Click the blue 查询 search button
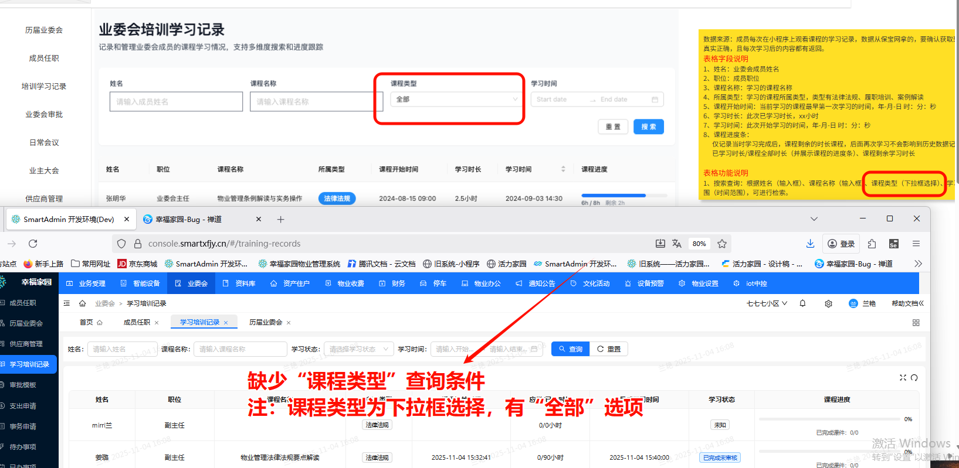The image size is (959, 468). (x=570, y=349)
